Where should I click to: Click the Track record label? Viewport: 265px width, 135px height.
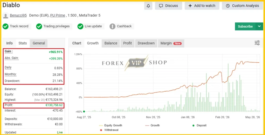19,26
